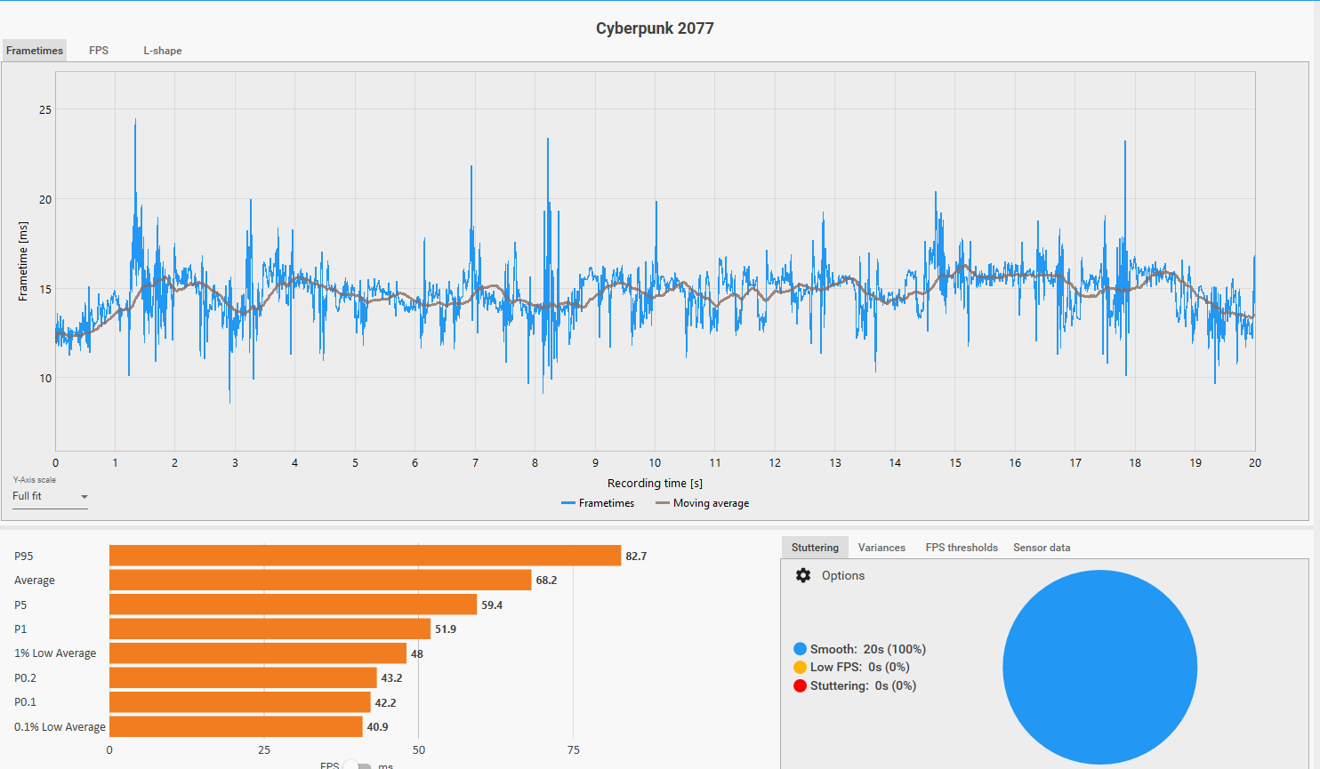Click the P95 value 82.7
This screenshot has height=769, width=1320.
636,556
